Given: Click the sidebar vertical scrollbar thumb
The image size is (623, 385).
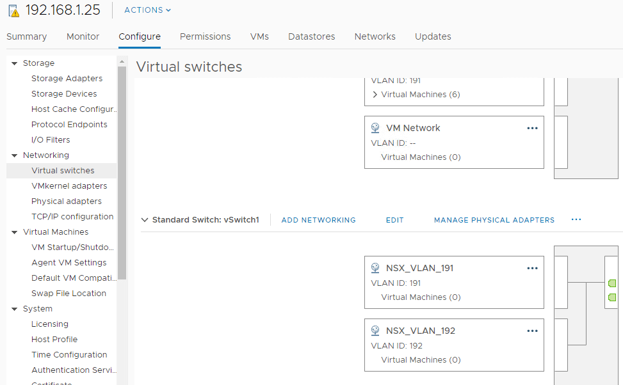Looking at the screenshot, I should tap(122, 173).
